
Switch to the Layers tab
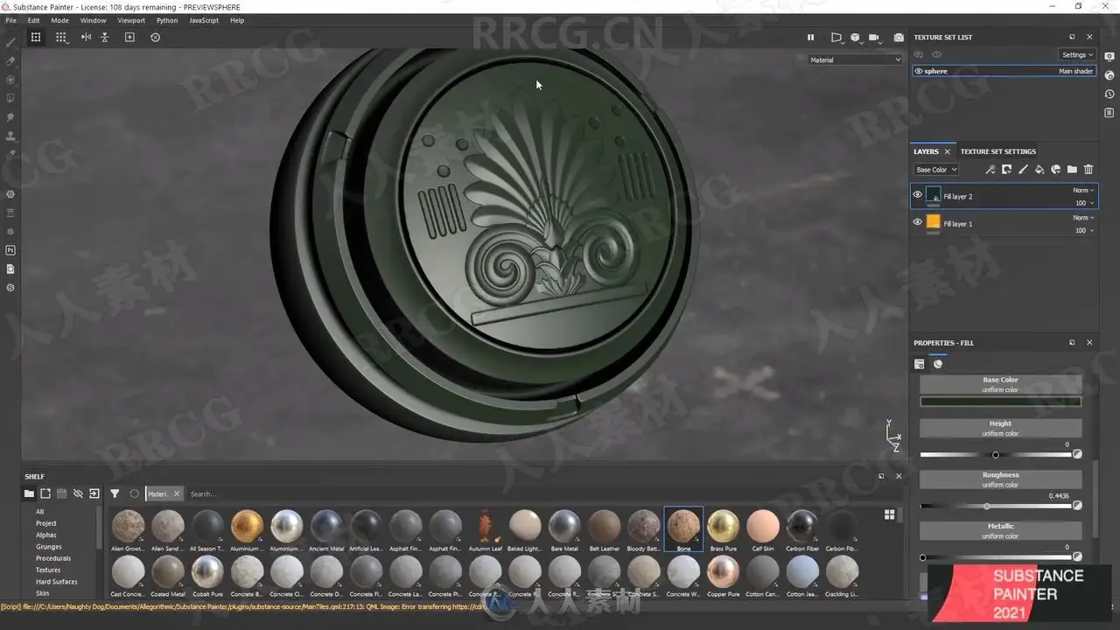coord(926,151)
